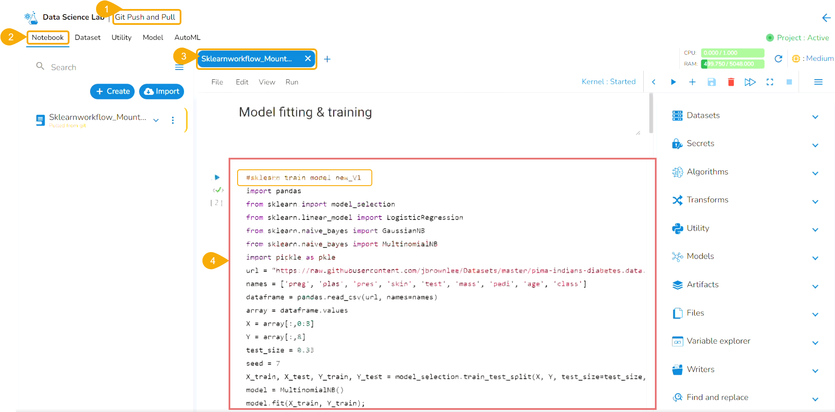Click the Find and replace icon
Image resolution: width=835 pixels, height=412 pixels.
pos(677,397)
